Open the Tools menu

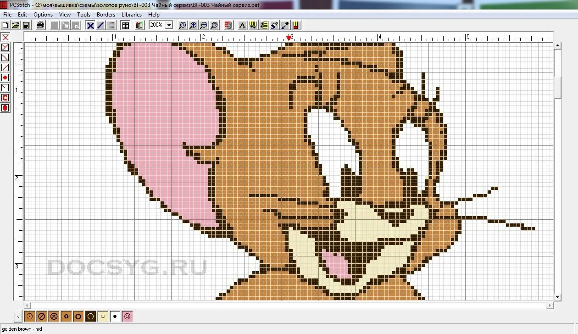click(84, 15)
